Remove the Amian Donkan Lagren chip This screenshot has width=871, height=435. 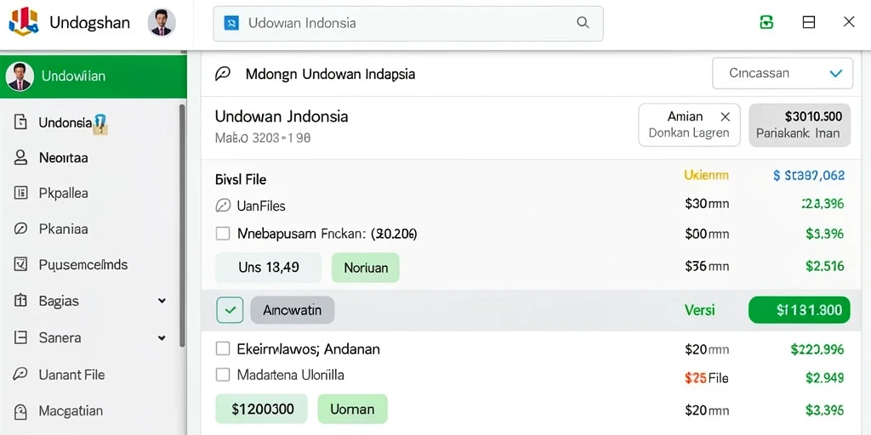click(x=725, y=116)
